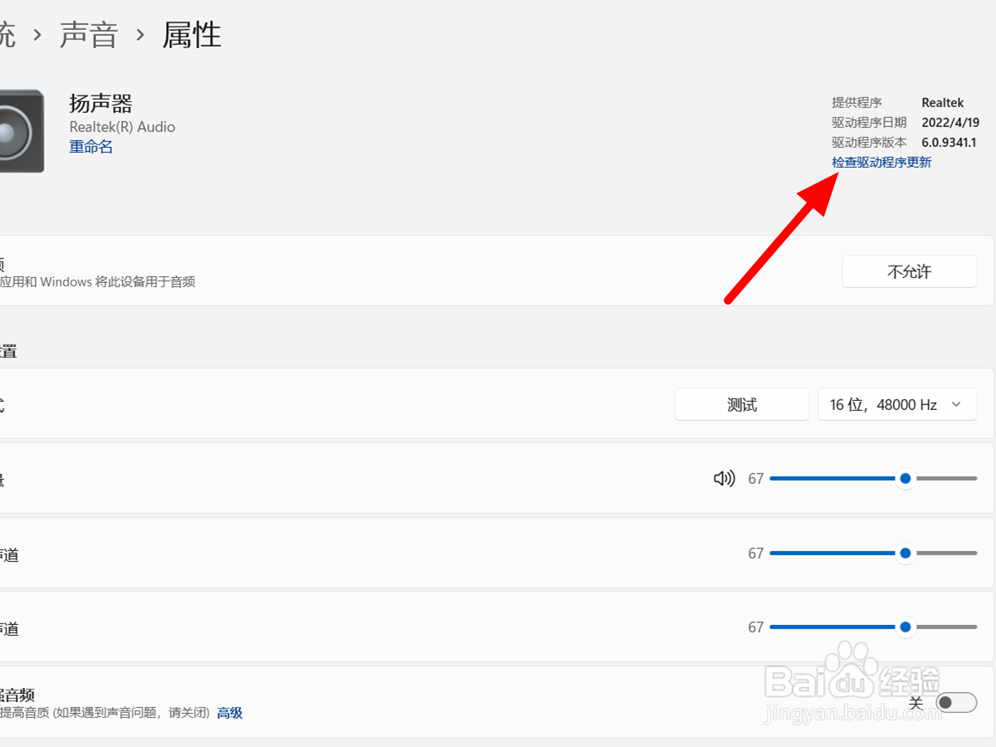This screenshot has width=996, height=747.
Task: Adjust the left channel volume slider
Action: click(x=906, y=553)
